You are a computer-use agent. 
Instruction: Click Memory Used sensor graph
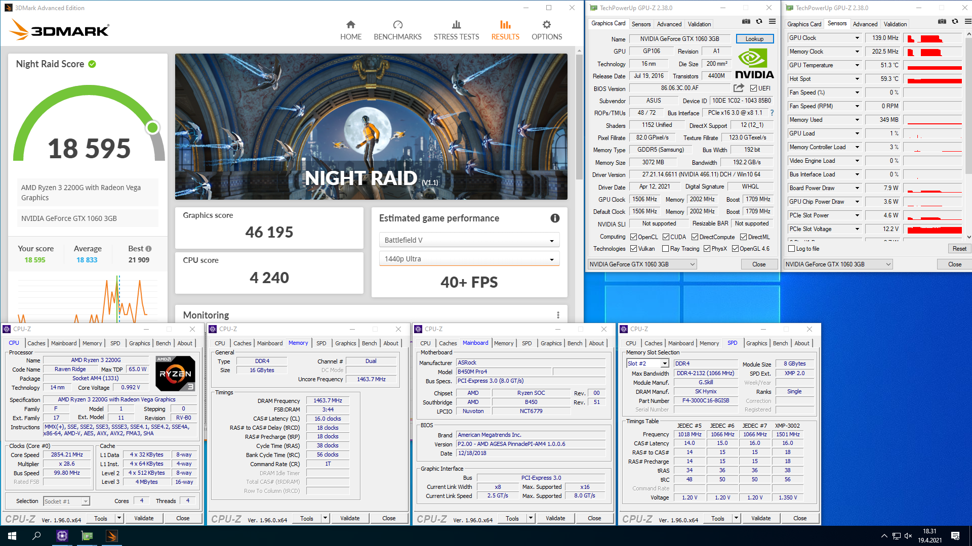[933, 120]
